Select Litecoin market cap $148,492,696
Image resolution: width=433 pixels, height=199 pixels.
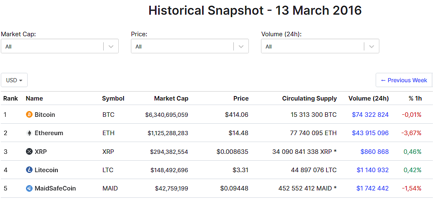[169, 170]
